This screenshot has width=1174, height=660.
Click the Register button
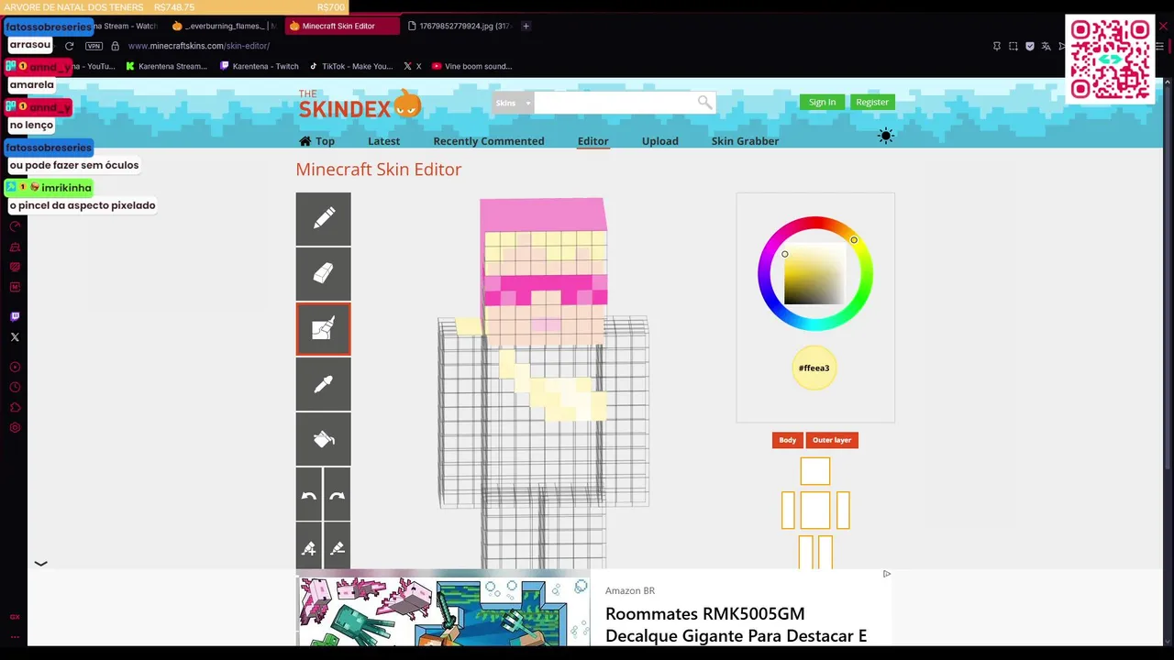(x=872, y=102)
